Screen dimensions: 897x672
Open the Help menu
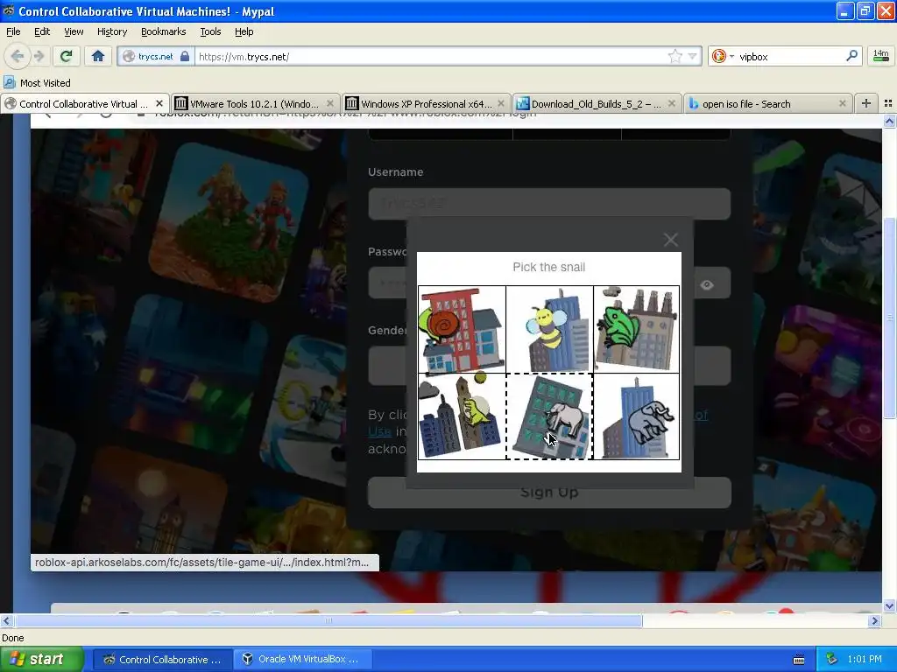click(x=244, y=31)
